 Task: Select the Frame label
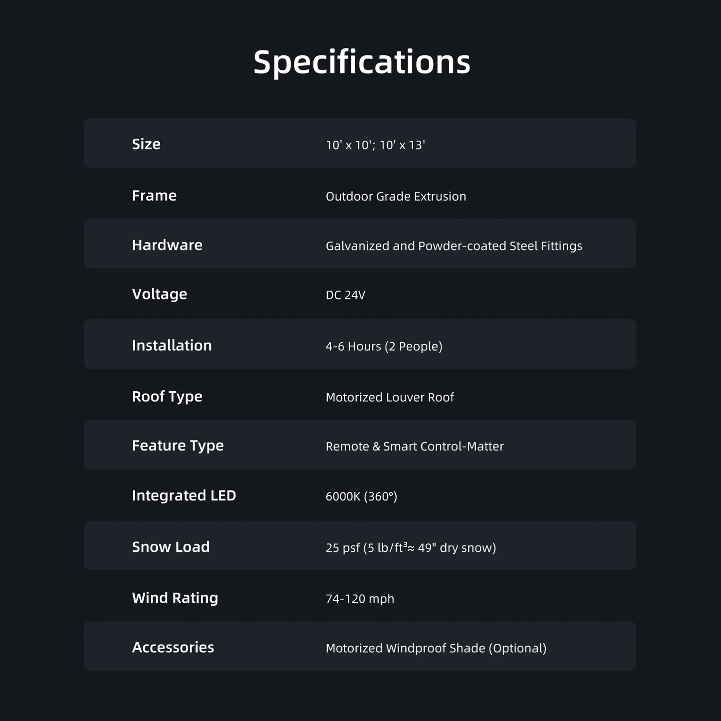tap(154, 196)
